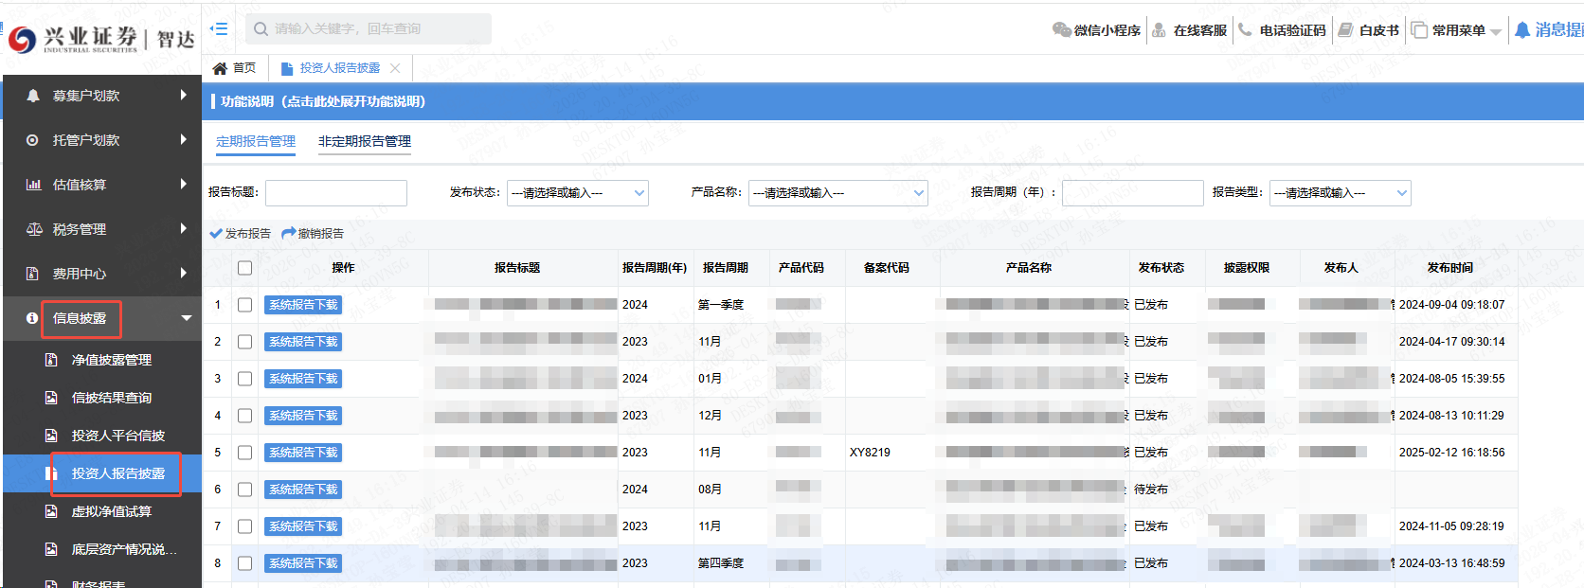Check row 7 checkbox

[x=244, y=526]
